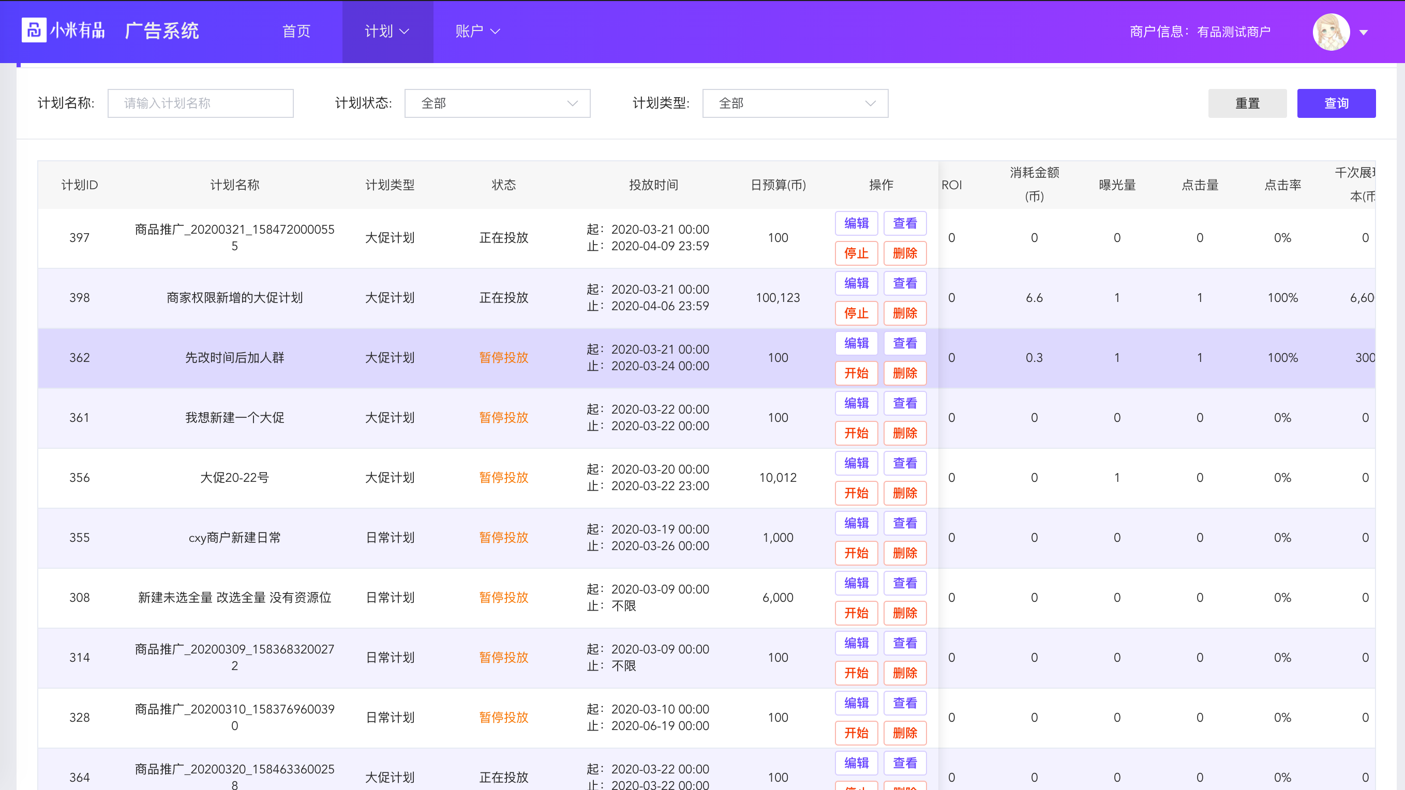
Task: Click the Xiaomi Youpin logo icon
Action: pyautogui.click(x=34, y=31)
